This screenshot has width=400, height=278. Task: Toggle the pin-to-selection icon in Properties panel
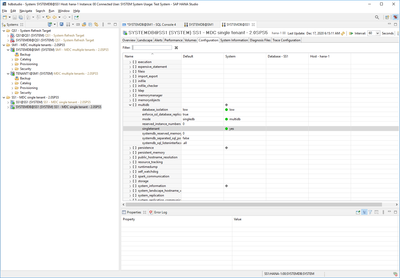point(358,212)
